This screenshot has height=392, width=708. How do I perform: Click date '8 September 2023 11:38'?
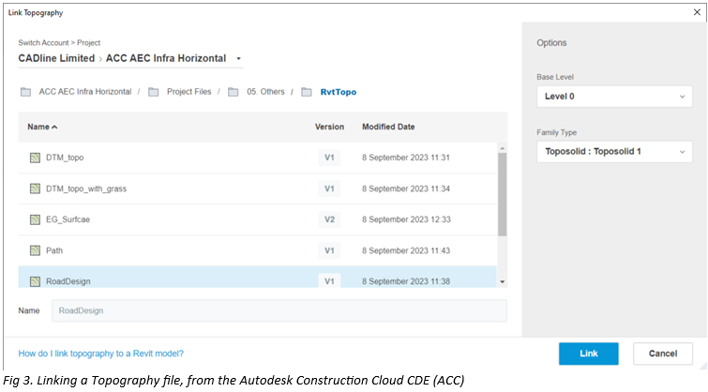[406, 281]
